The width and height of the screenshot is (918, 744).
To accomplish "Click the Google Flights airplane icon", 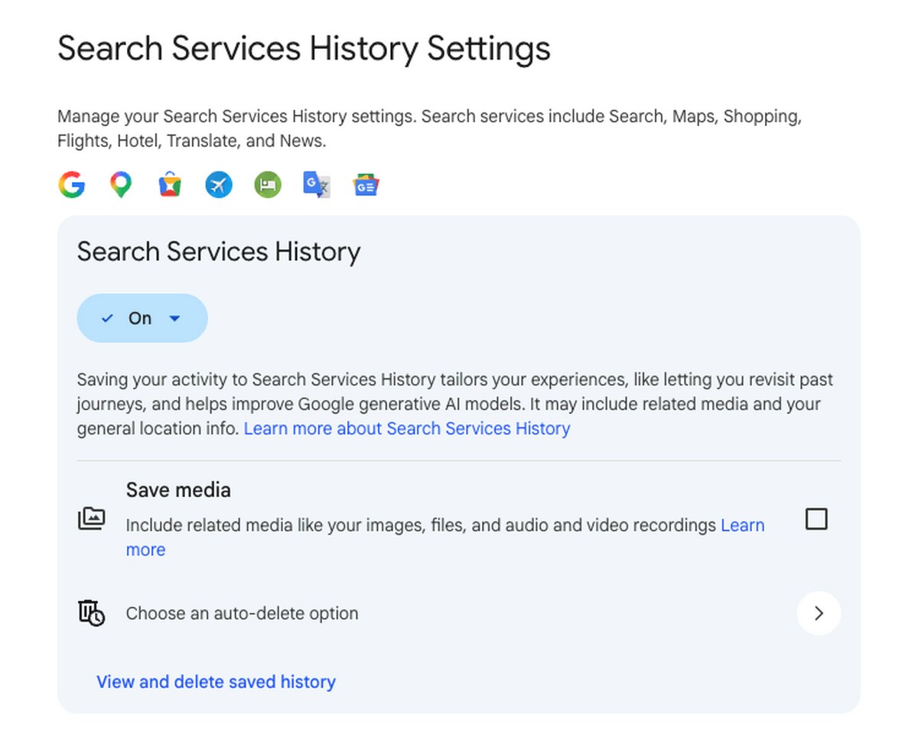I will pos(219,184).
